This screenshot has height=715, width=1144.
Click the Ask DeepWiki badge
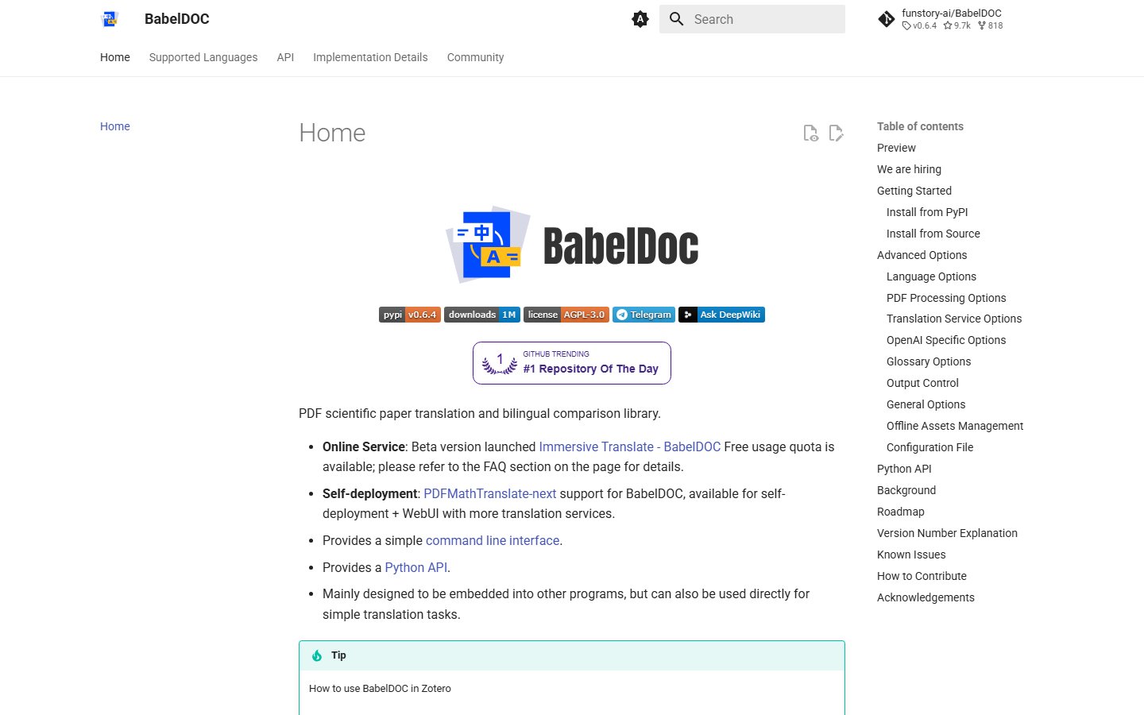pos(721,315)
